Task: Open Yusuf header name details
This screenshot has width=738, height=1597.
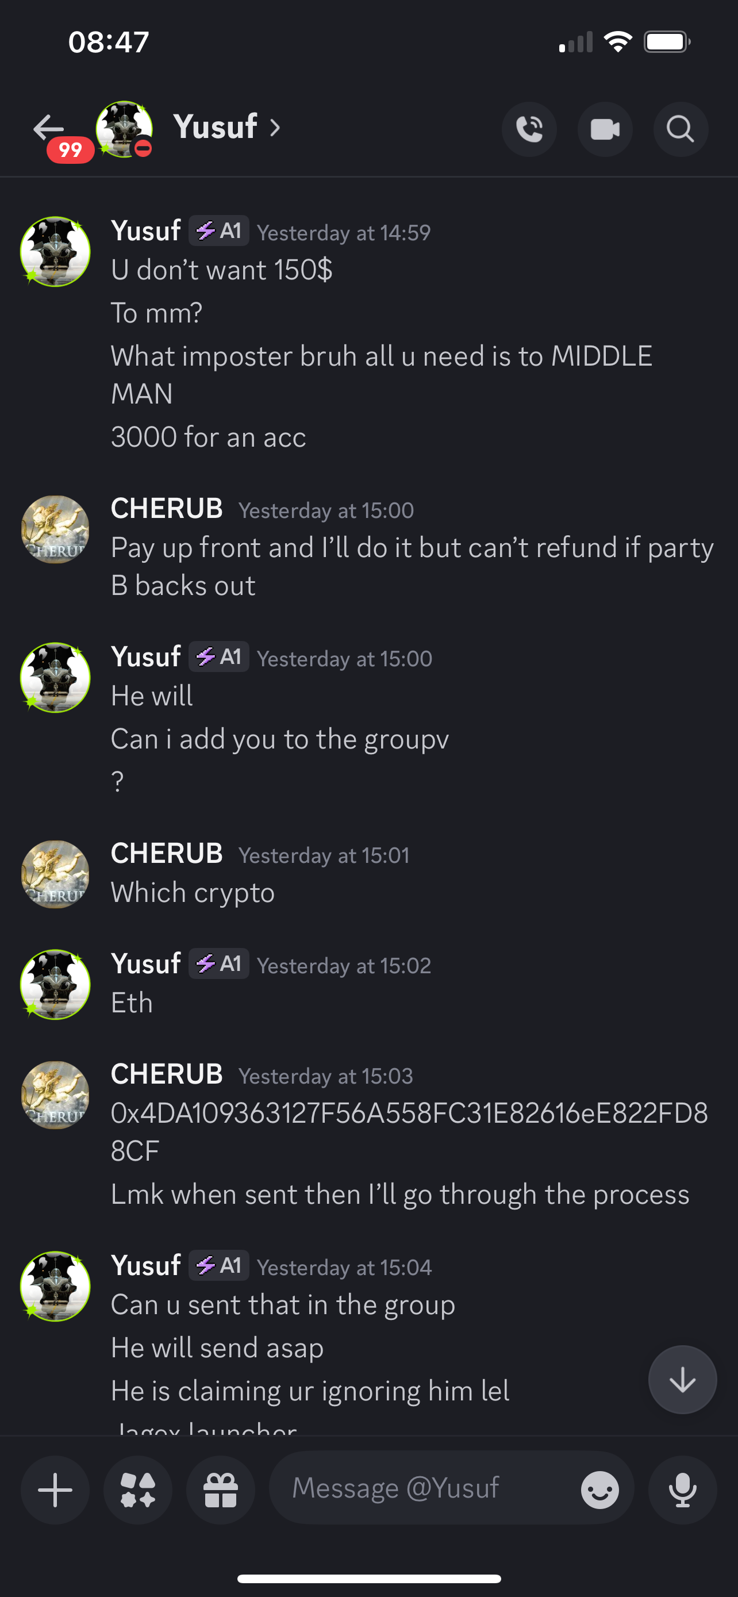Action: (x=215, y=127)
